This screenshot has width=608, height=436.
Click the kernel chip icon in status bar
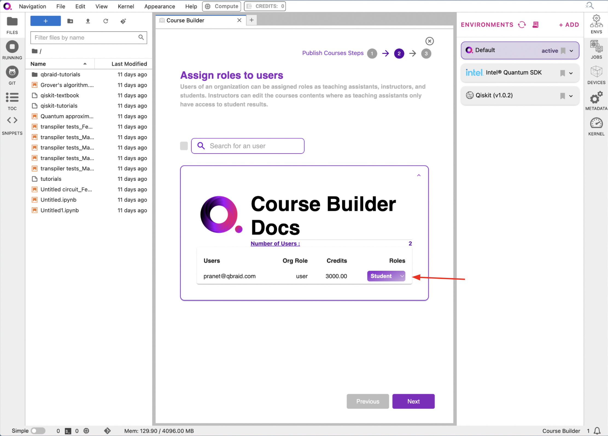pyautogui.click(x=86, y=431)
